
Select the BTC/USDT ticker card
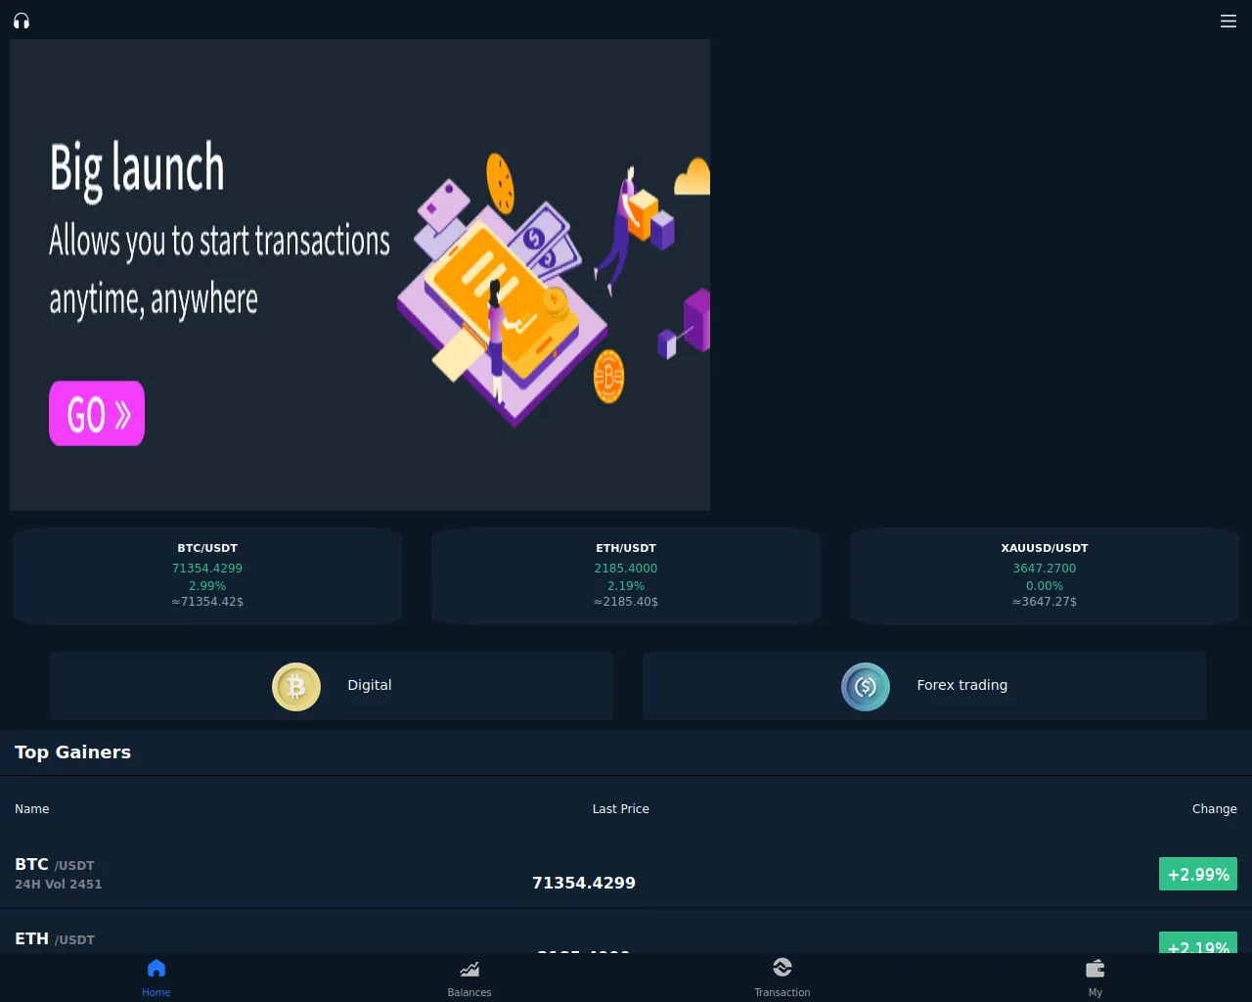pos(207,575)
